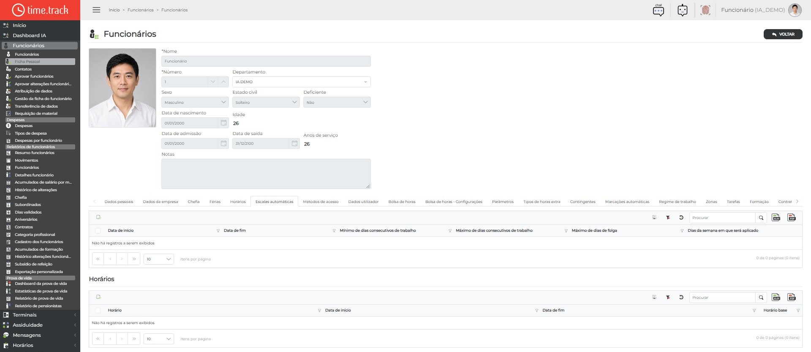Image resolution: width=811 pixels, height=352 pixels.
Task: Open calendar for Data de nascimento
Action: [223, 123]
